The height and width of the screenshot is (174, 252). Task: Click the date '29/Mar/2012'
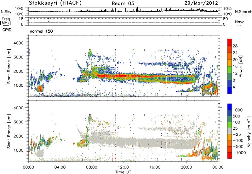click(x=201, y=3)
